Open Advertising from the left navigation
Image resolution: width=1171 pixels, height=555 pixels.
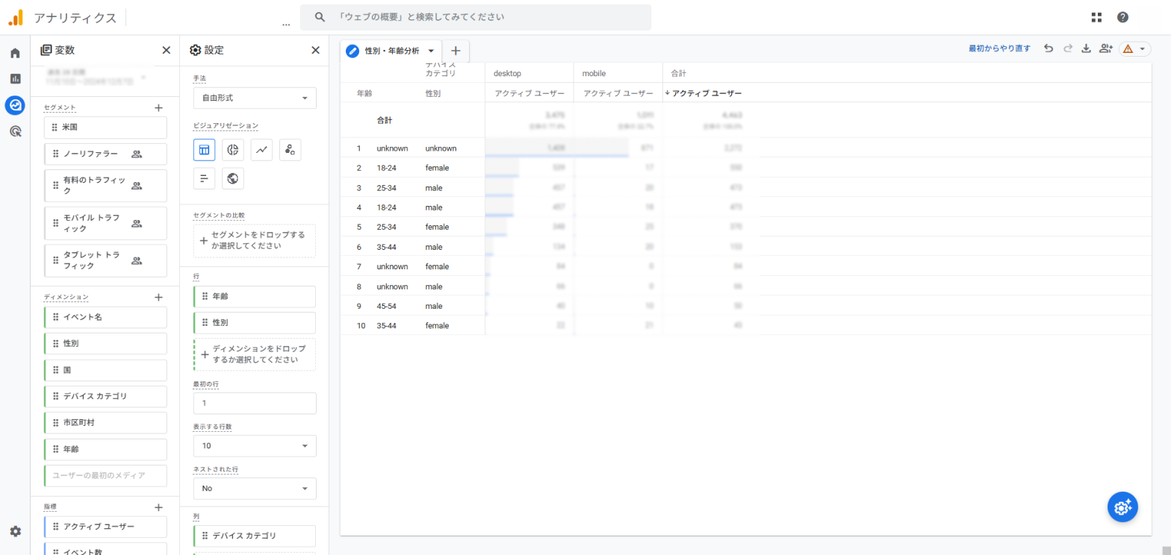click(x=15, y=131)
